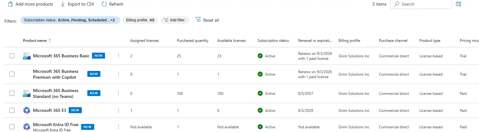
Task: Click the renewal date '8/3/2029'
Action: [305, 110]
